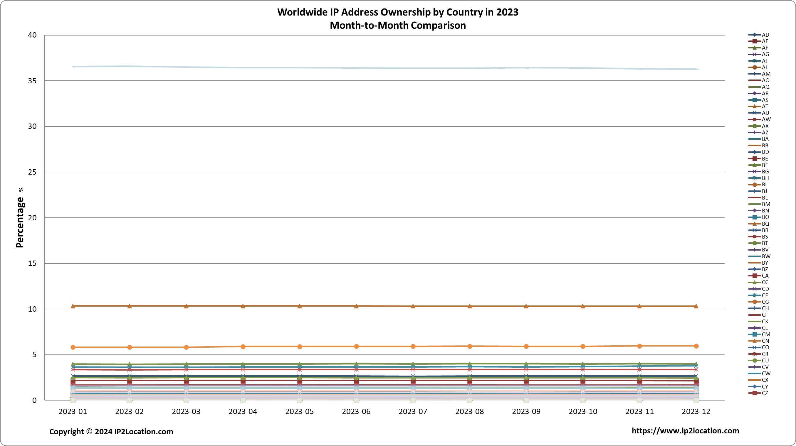The image size is (796, 446).
Task: Select the 2023-03 axis label
Action: click(186, 411)
